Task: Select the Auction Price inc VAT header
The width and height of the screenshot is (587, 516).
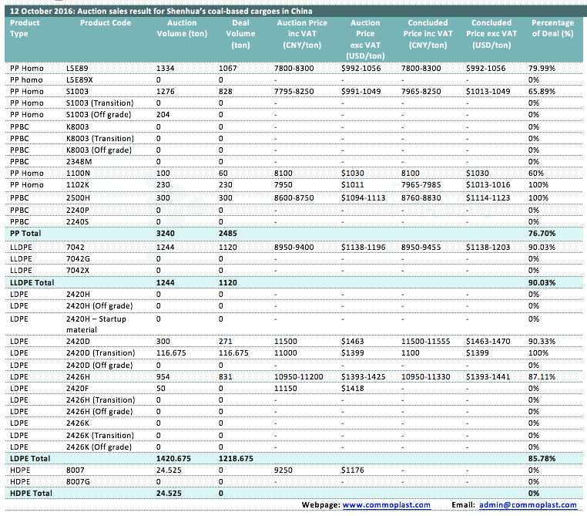Action: pos(302,34)
